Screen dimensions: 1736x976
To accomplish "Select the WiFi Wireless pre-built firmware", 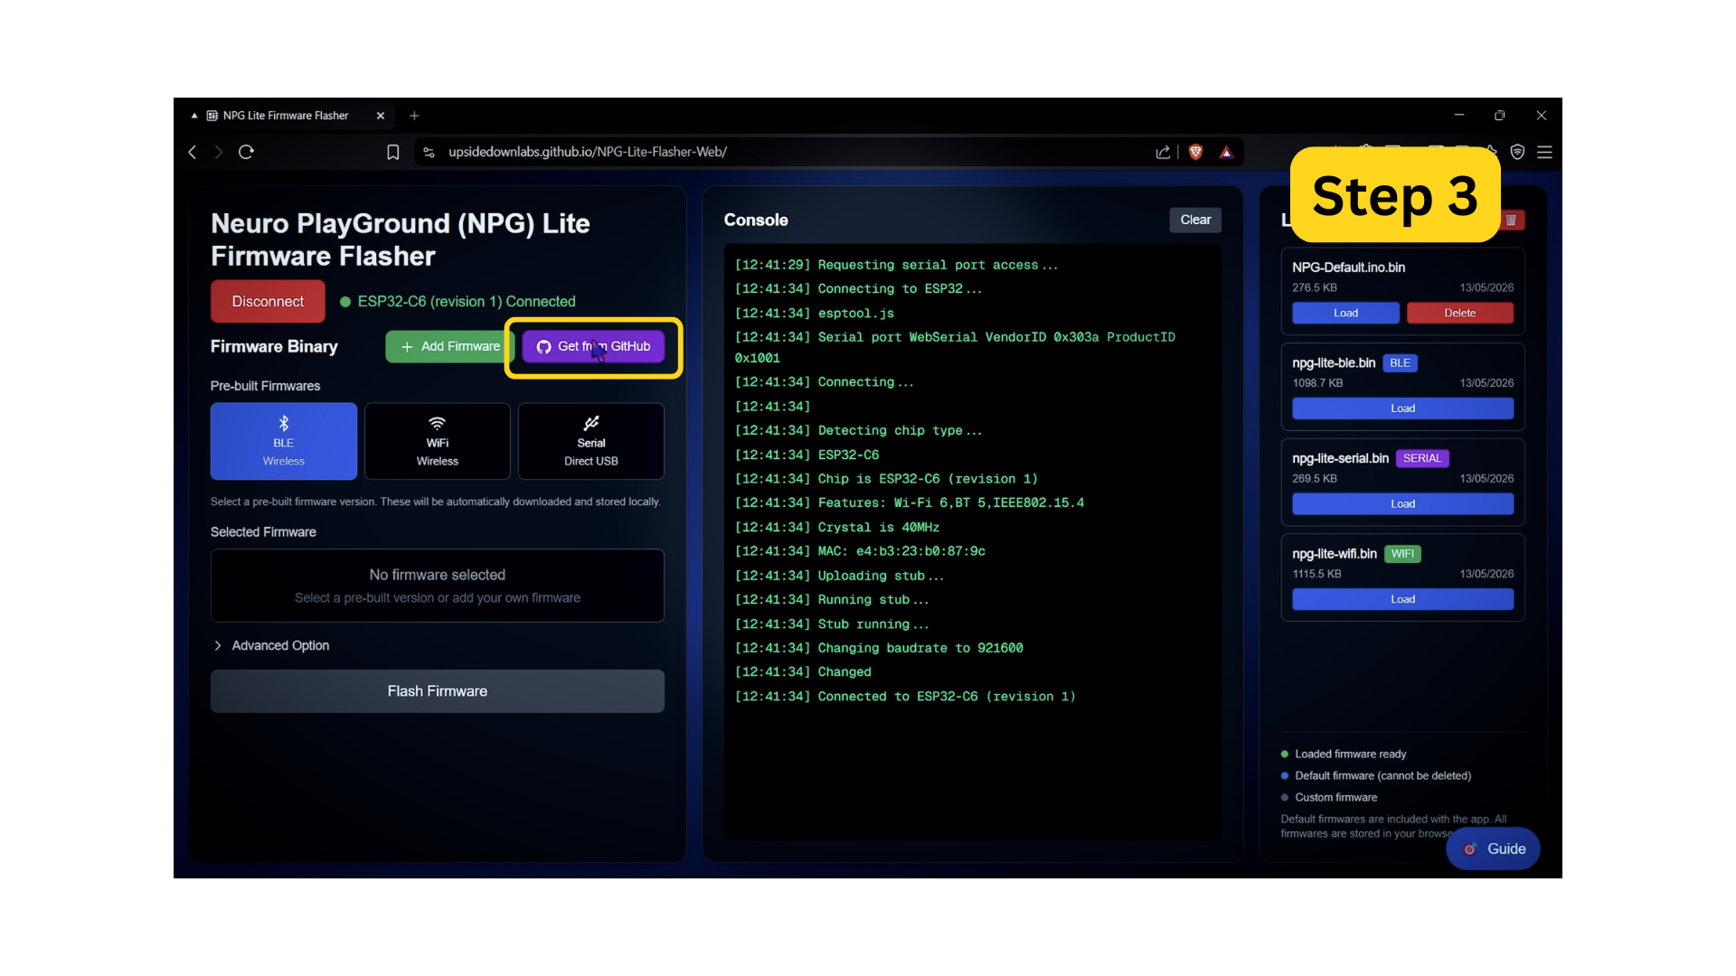I will pos(438,441).
